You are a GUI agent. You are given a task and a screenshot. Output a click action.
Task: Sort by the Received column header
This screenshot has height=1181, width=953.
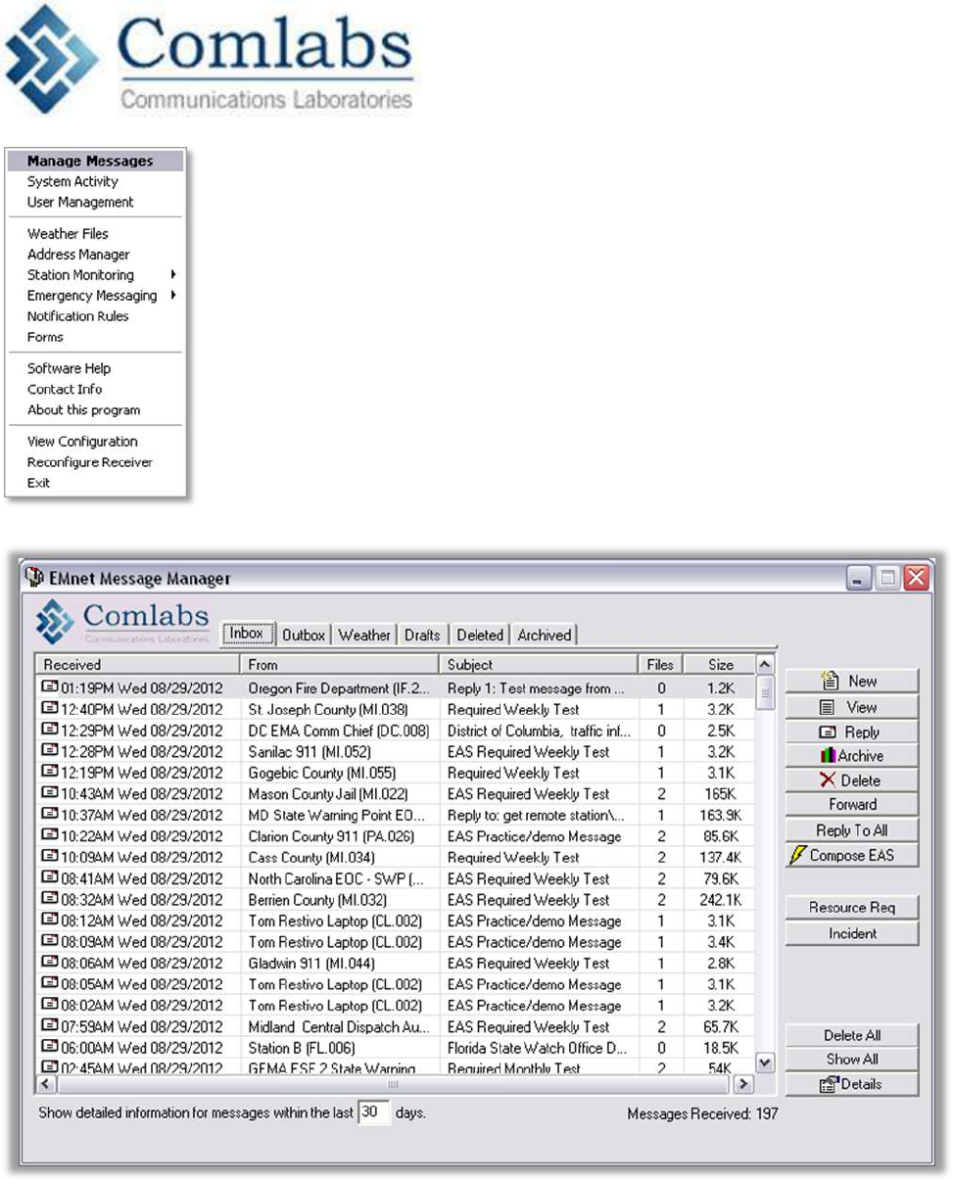[x=138, y=664]
